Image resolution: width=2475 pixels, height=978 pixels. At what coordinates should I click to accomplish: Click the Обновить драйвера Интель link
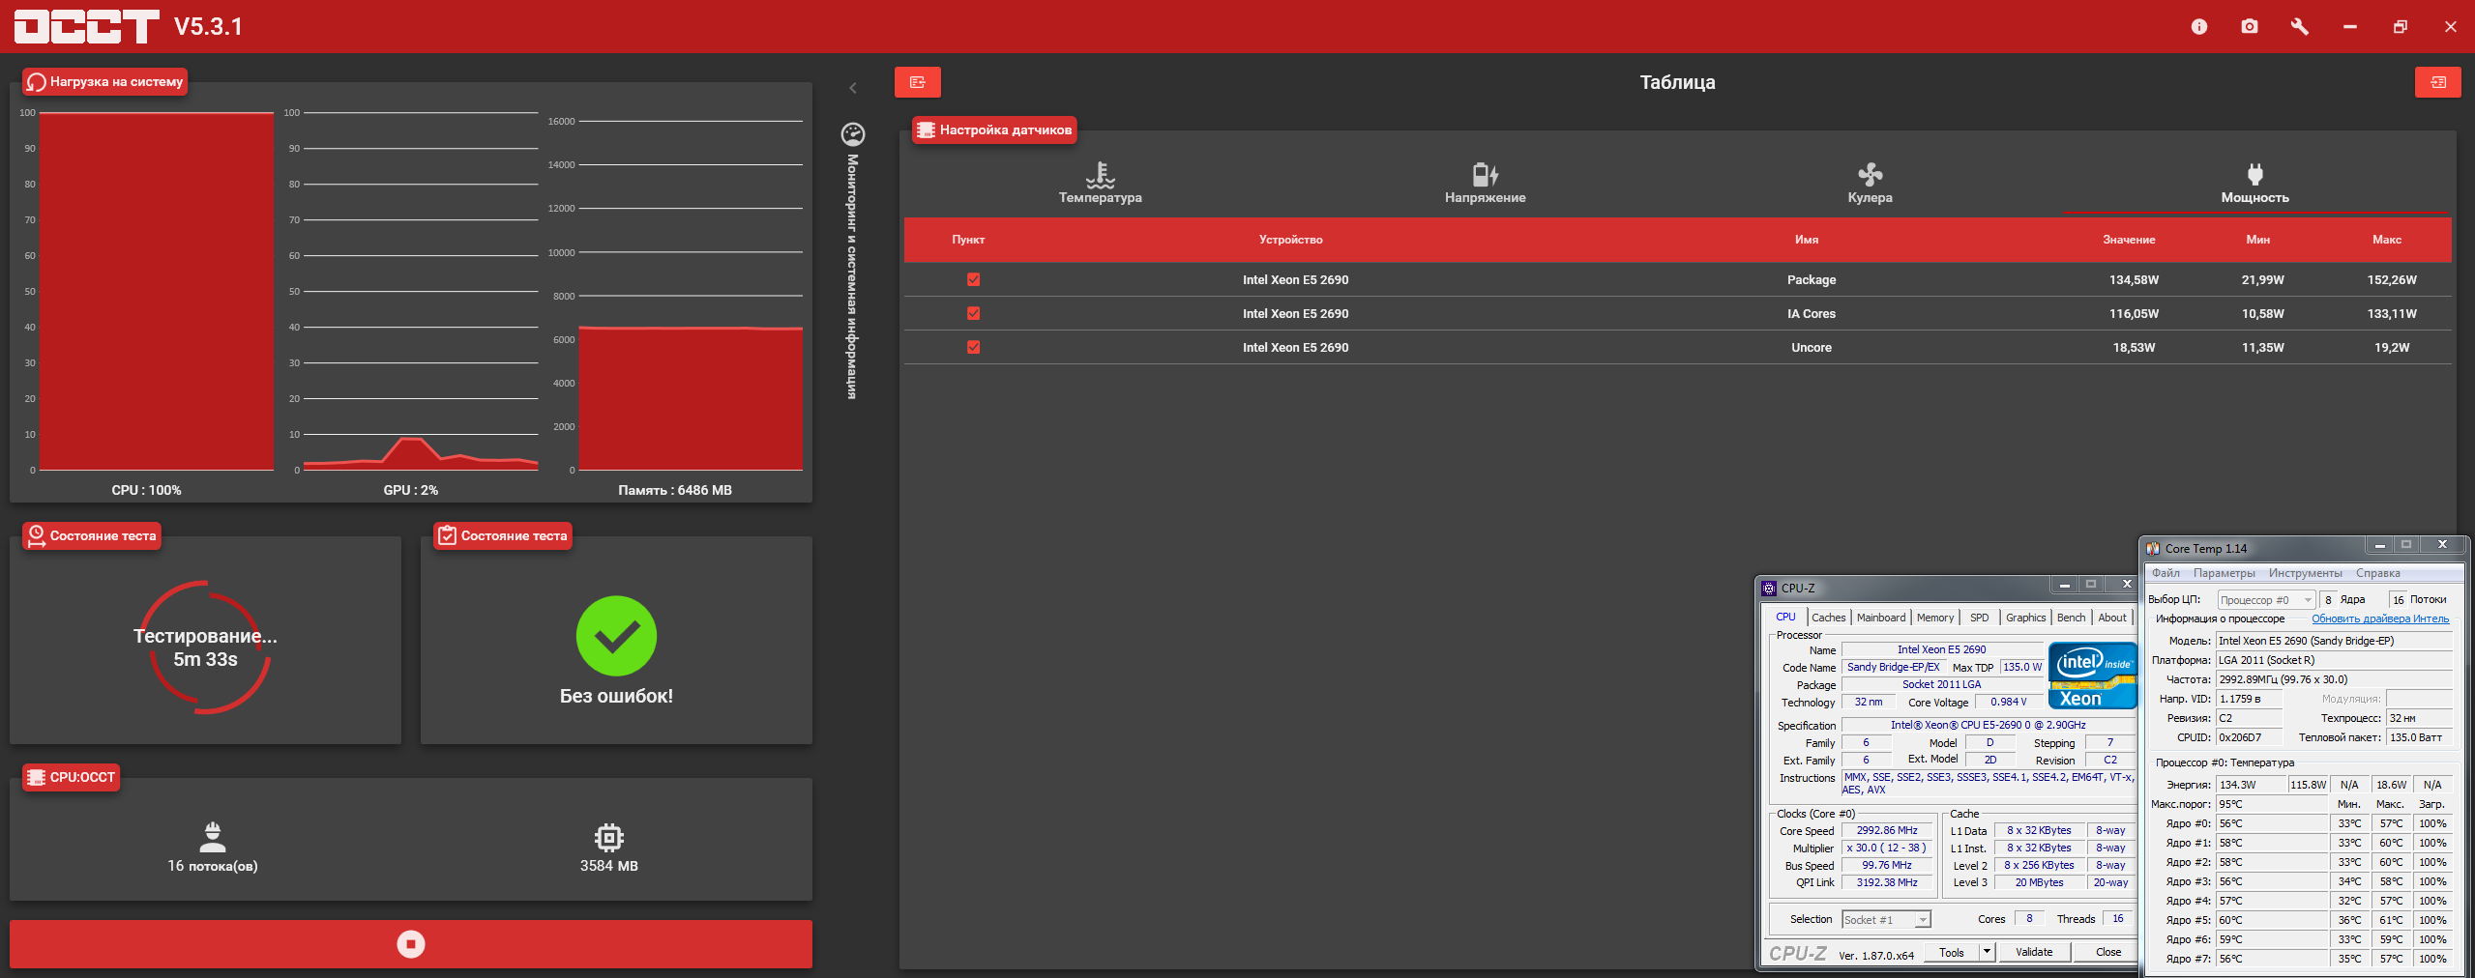tap(2380, 618)
